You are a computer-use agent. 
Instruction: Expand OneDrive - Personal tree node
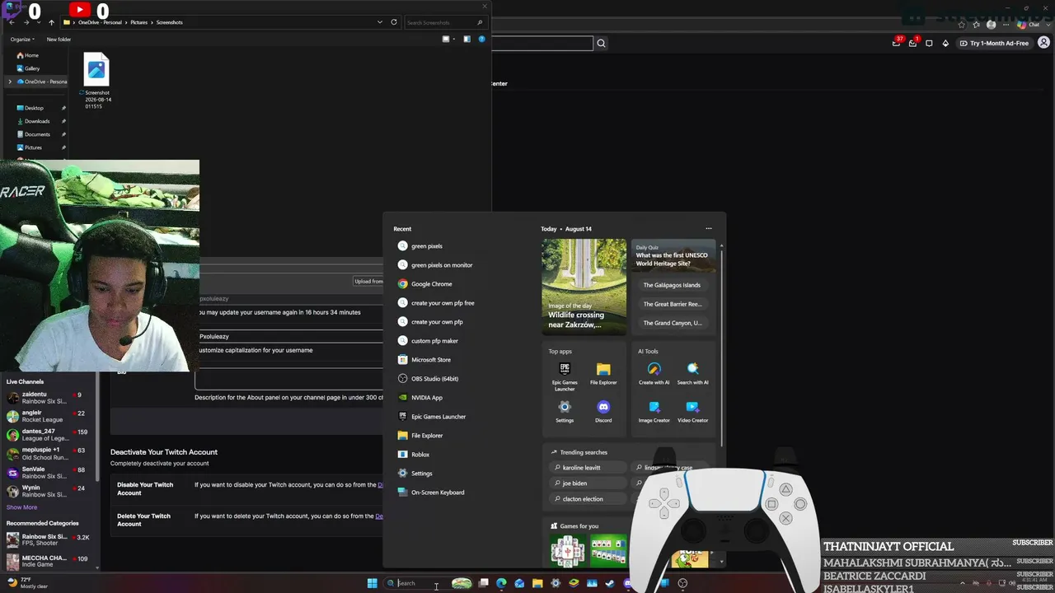[10, 82]
